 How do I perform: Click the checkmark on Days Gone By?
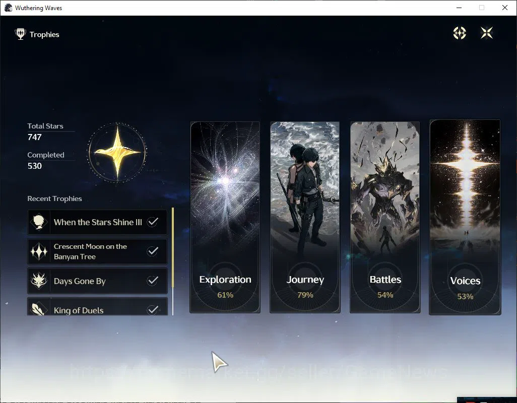click(x=152, y=281)
